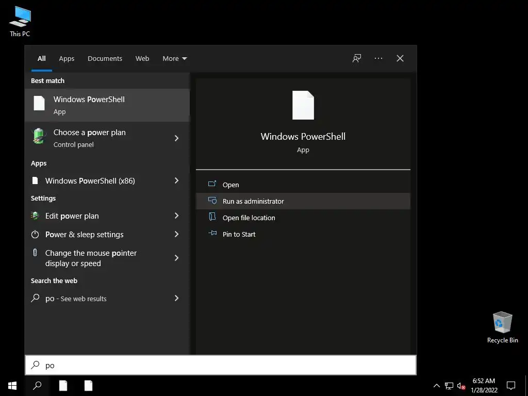Click the mouse pointer settings icon
The height and width of the screenshot is (396, 528).
click(35, 253)
